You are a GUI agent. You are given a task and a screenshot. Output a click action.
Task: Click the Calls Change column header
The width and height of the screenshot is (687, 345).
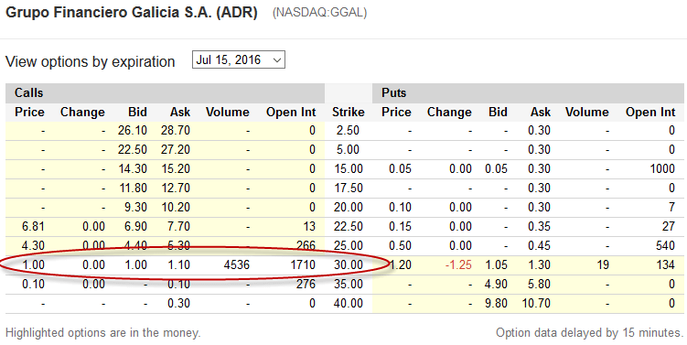(x=82, y=113)
